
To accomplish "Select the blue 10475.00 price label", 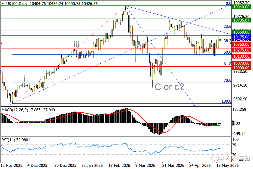I will tap(241, 37).
